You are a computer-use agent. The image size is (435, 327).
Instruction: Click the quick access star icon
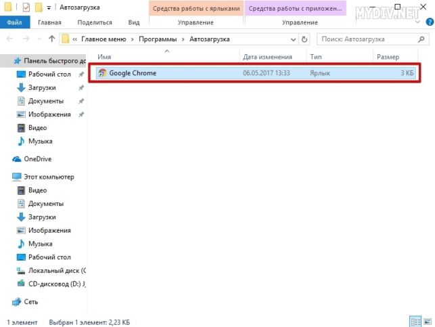17,60
